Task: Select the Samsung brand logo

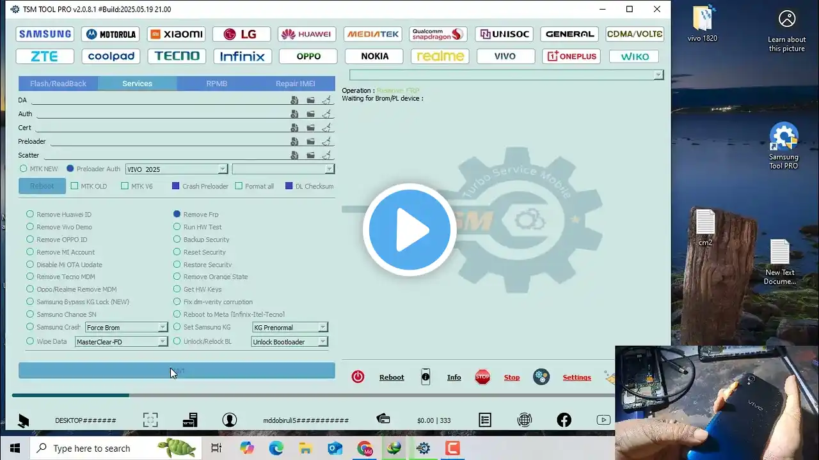Action: (45, 34)
